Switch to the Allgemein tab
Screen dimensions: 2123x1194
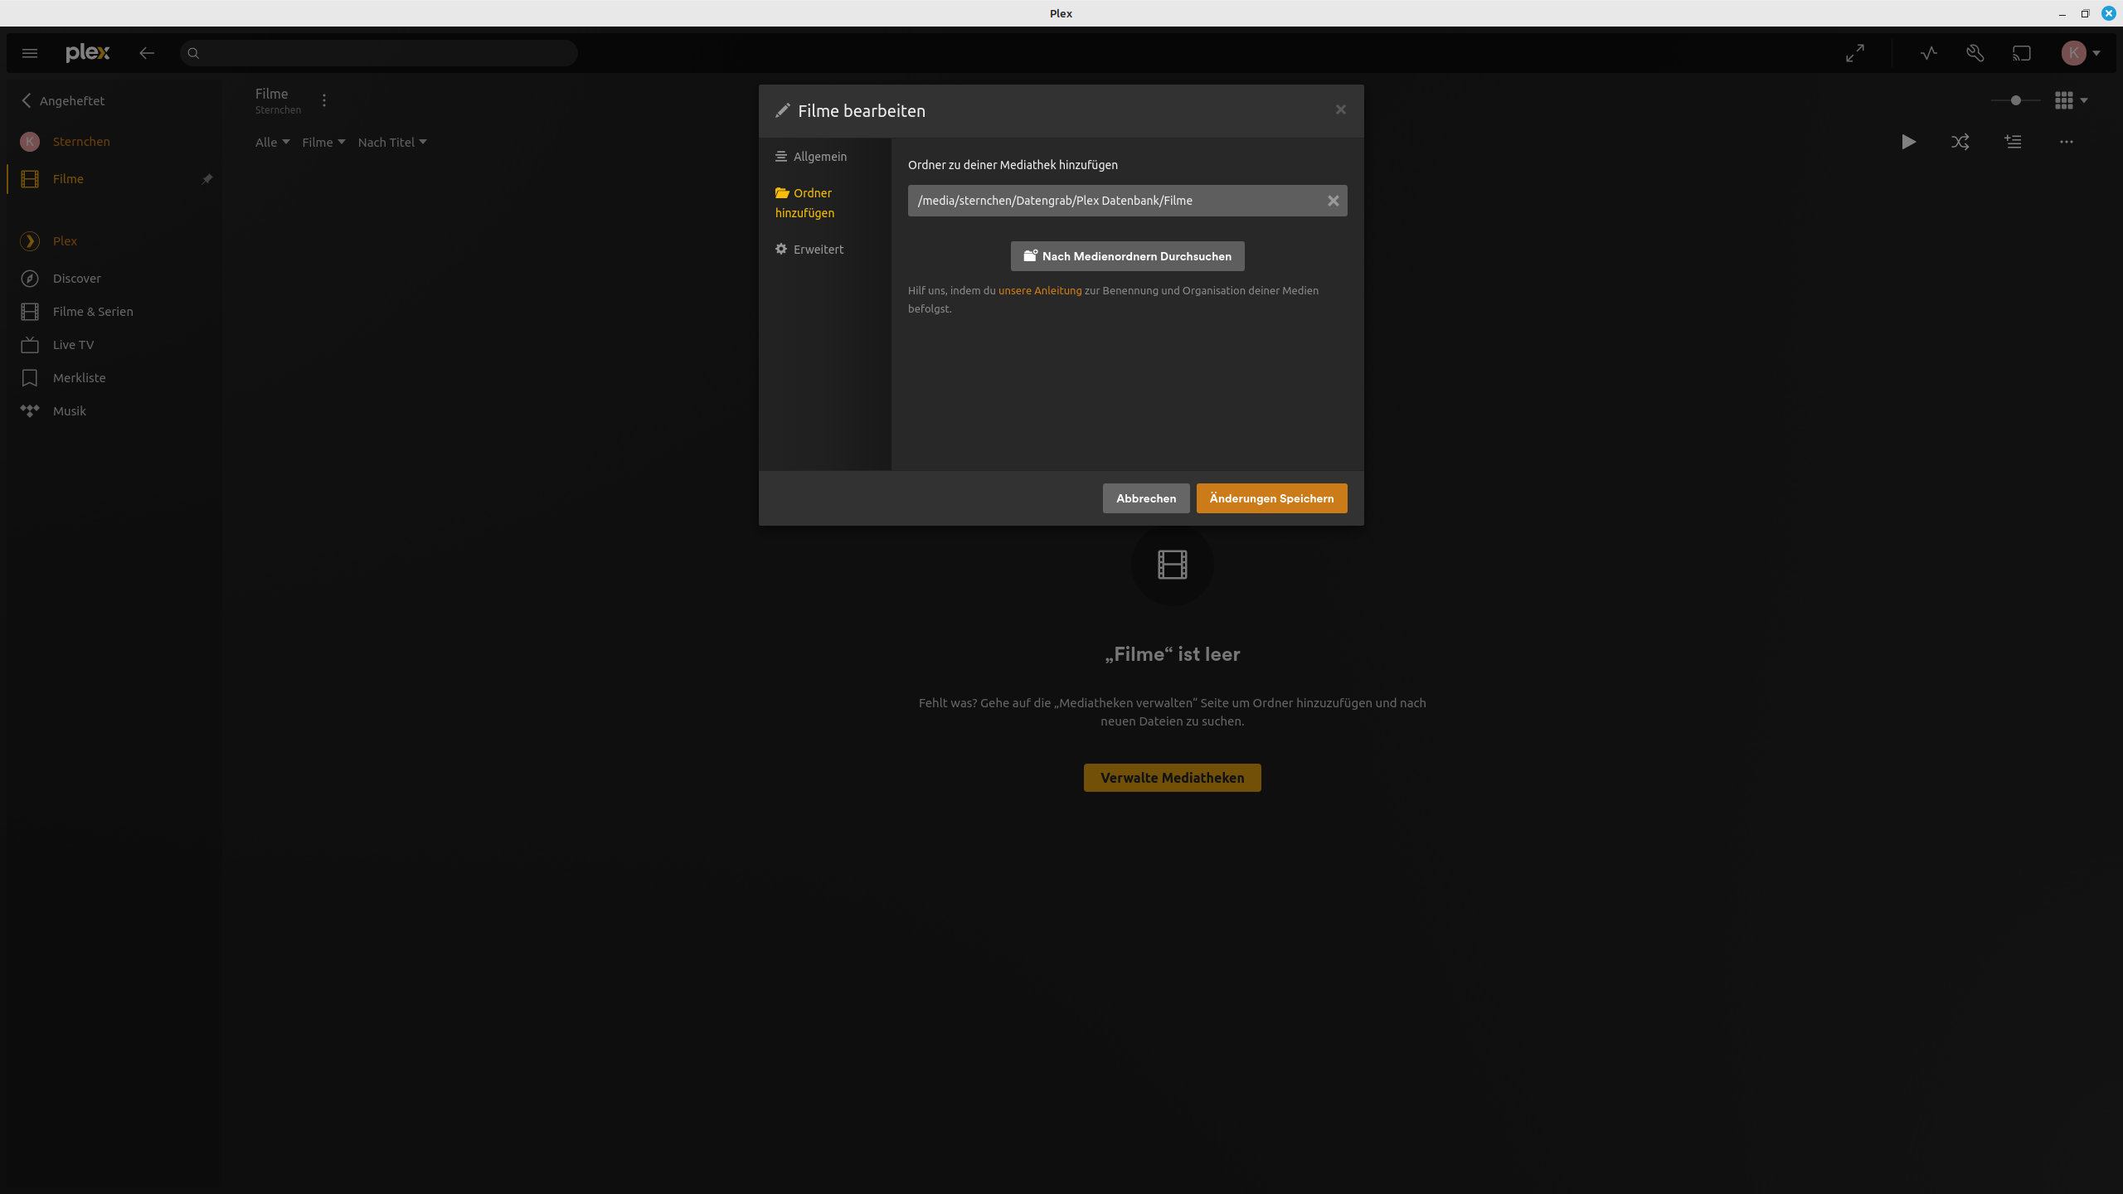pos(819,157)
